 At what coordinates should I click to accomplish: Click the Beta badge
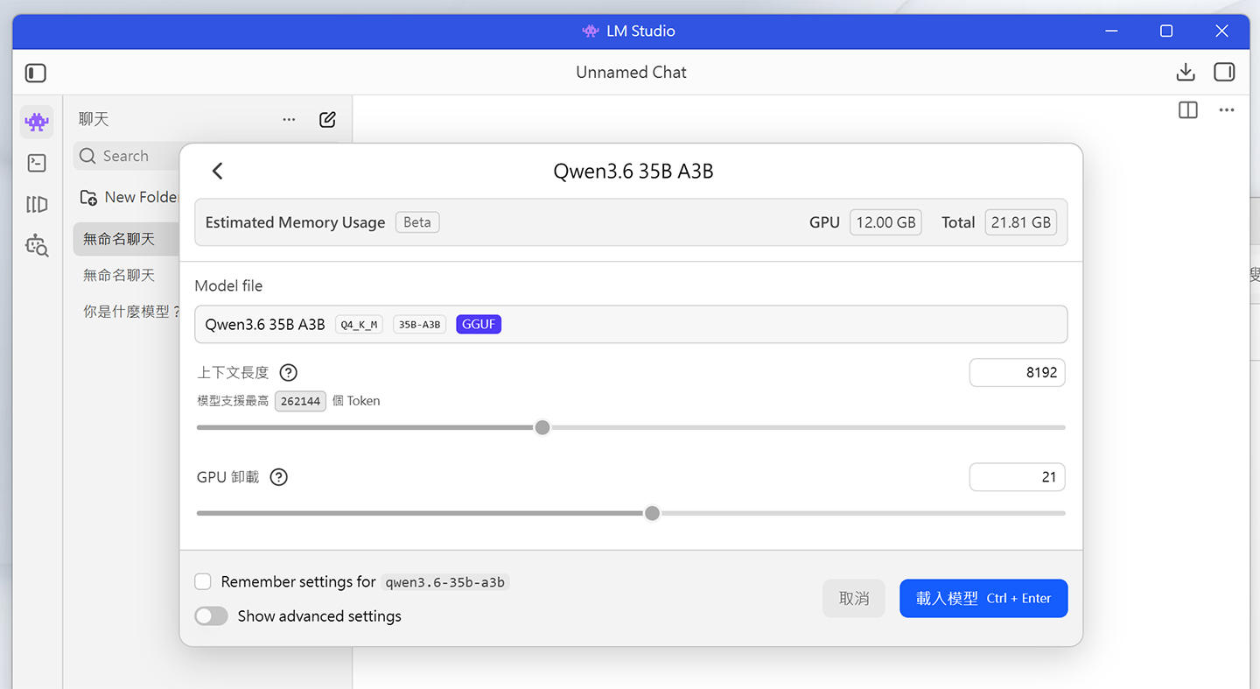pos(417,222)
